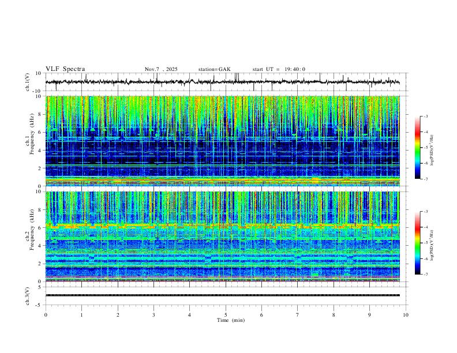Click the time axis tick label '3'
Viewport: 457px width, 353px height.
[153, 315]
